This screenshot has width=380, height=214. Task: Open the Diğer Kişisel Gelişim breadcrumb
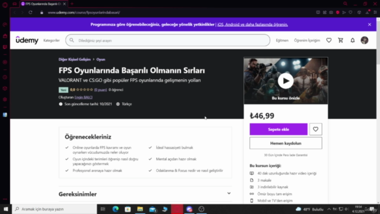tap(75, 59)
